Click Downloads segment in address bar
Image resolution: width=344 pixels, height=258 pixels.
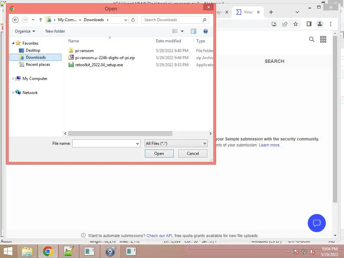click(94, 20)
